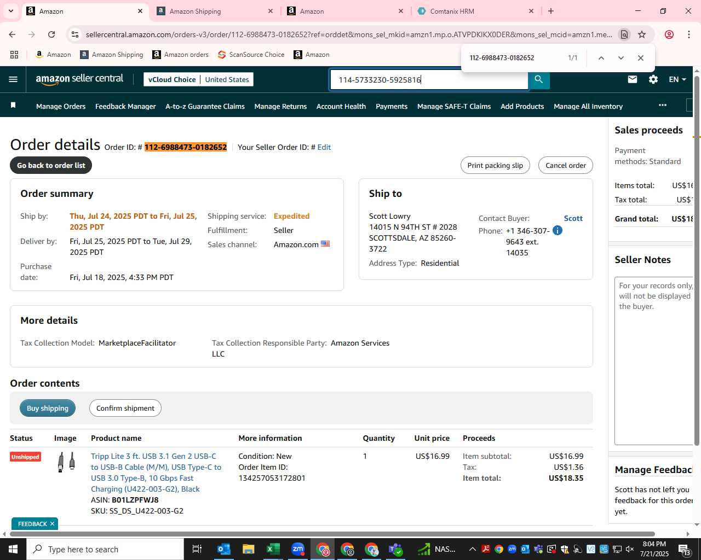
Task: Open Zoom from the taskbar
Action: [298, 549]
